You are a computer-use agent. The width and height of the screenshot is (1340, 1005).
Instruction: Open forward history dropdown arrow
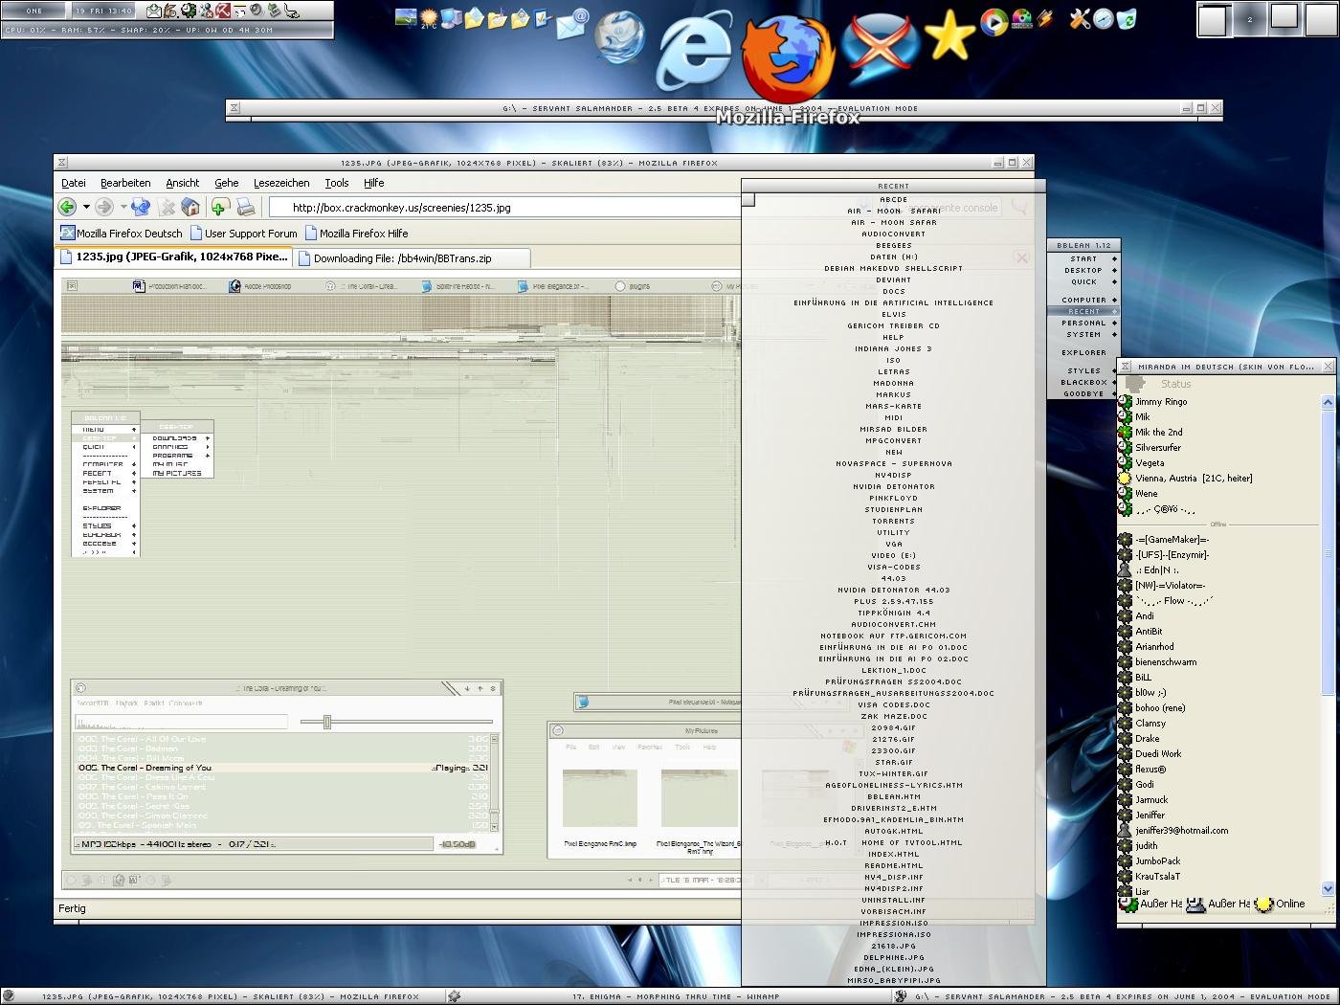coord(123,207)
